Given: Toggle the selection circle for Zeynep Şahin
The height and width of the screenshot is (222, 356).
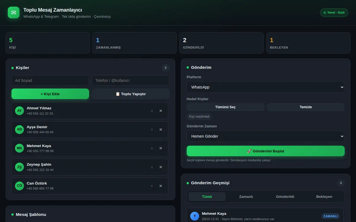Looking at the screenshot, I should (x=152, y=167).
